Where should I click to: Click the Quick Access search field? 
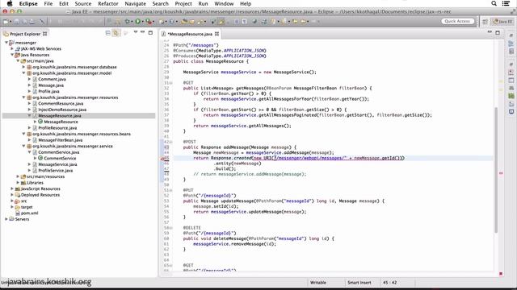(457, 22)
